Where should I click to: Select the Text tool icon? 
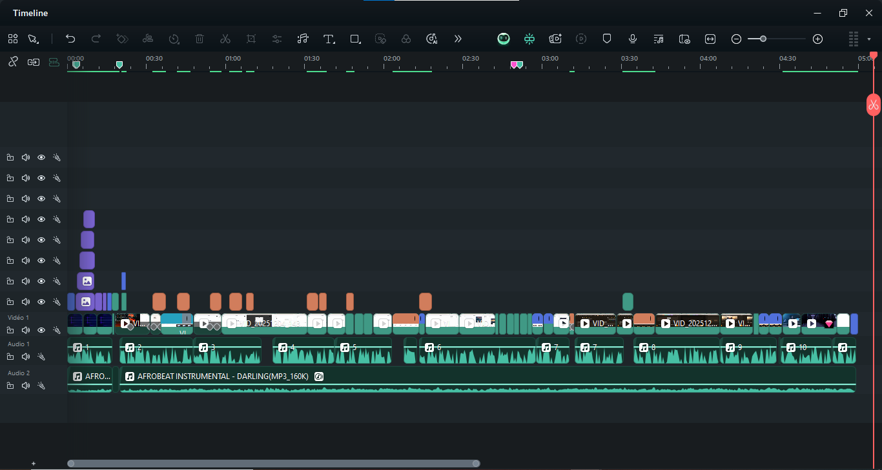click(329, 39)
